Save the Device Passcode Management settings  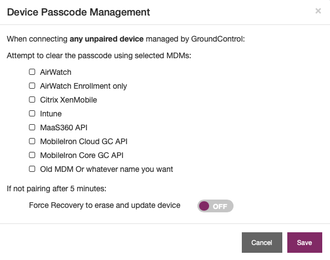(304, 243)
